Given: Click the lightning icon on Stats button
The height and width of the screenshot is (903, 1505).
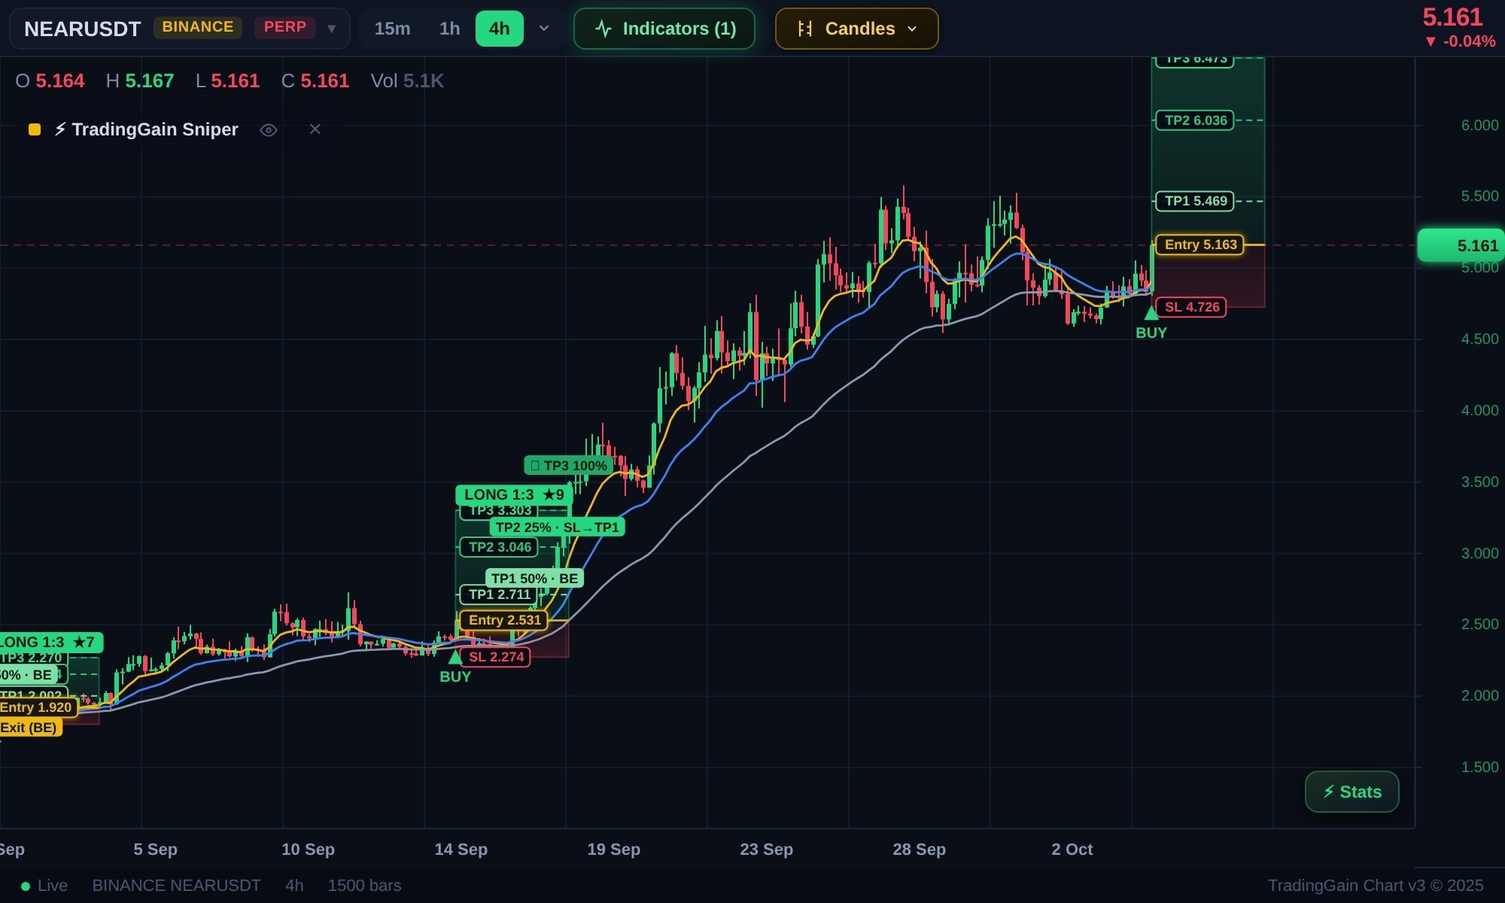Looking at the screenshot, I should pyautogui.click(x=1328, y=792).
